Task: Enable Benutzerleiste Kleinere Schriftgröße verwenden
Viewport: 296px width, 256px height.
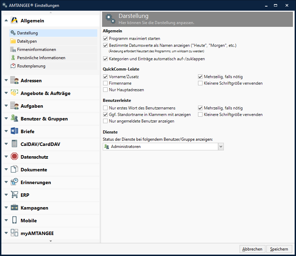Action: (200, 115)
